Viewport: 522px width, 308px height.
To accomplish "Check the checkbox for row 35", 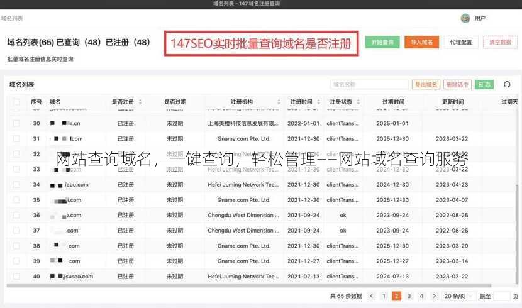I will [16, 200].
